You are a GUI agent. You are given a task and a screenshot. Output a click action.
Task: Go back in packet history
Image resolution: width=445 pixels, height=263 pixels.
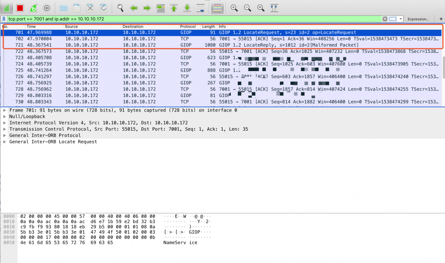pyautogui.click(x=134, y=8)
